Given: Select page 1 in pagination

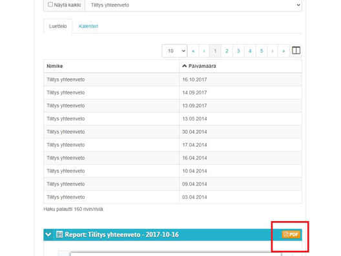Looking at the screenshot, I should pyautogui.click(x=215, y=51).
